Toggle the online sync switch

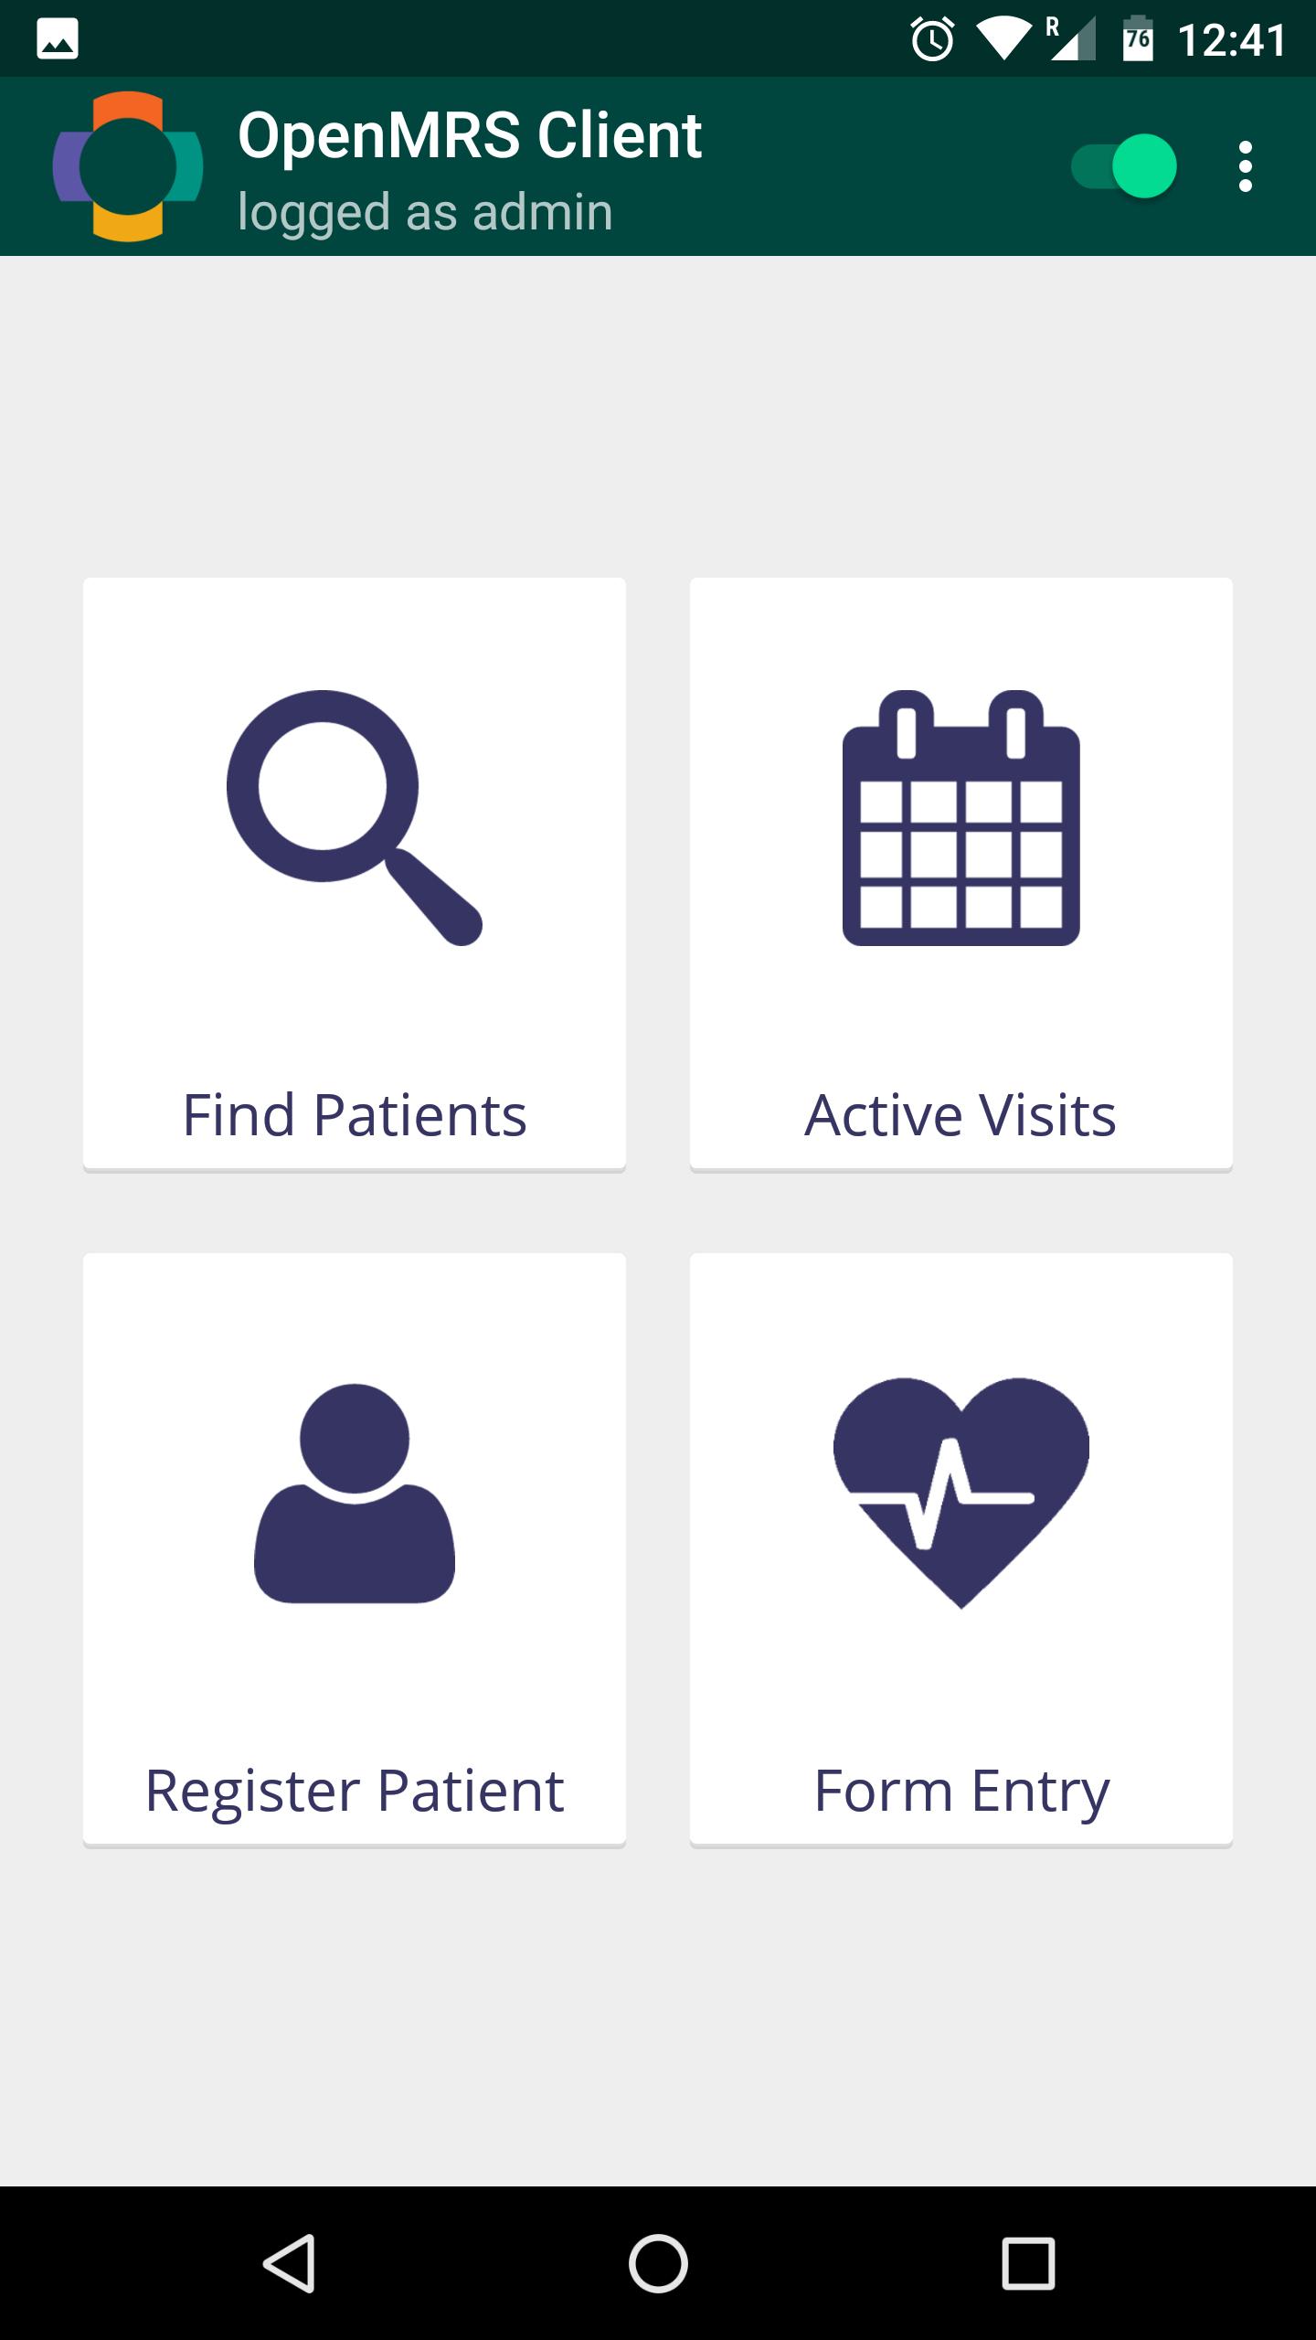coord(1124,166)
